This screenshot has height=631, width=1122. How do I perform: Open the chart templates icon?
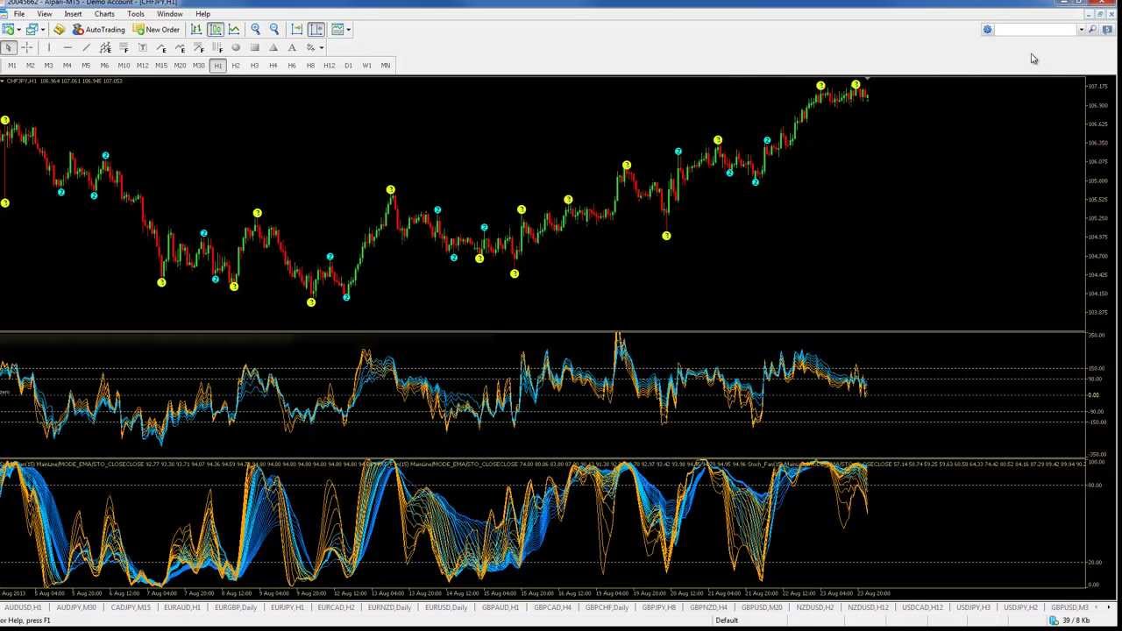point(337,30)
